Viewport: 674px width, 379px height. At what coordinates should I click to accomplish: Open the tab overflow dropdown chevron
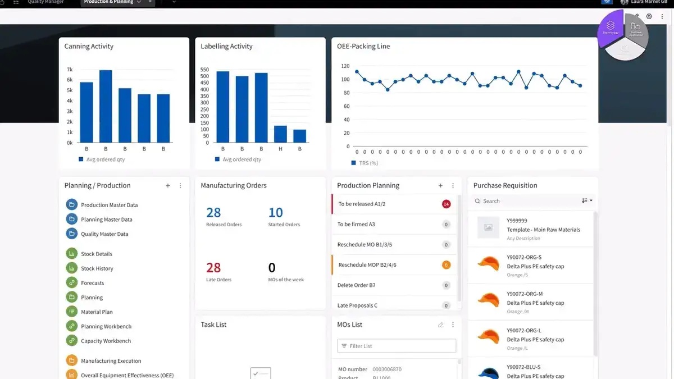point(174,2)
